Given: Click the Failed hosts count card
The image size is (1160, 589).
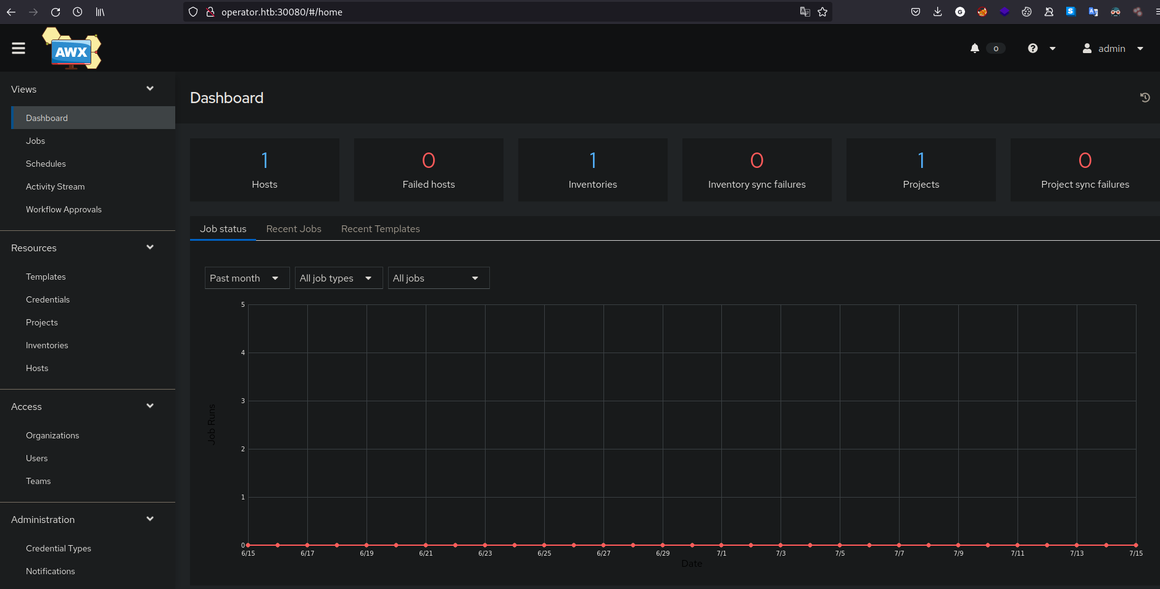Looking at the screenshot, I should pos(429,170).
